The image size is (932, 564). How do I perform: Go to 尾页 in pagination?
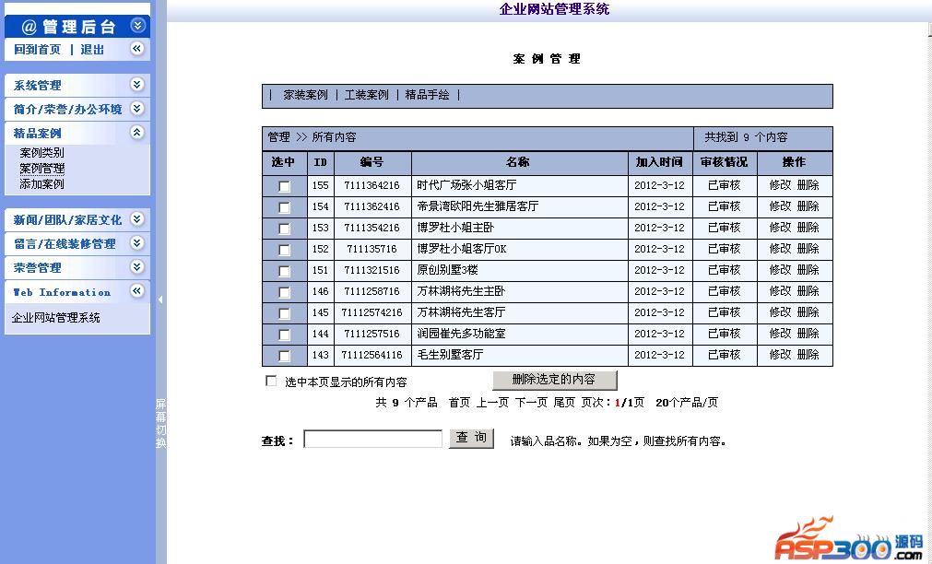(564, 403)
